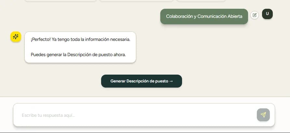Select the Colaboración y Comunicación Abierta message bubble
The image size is (290, 133).
point(204,17)
